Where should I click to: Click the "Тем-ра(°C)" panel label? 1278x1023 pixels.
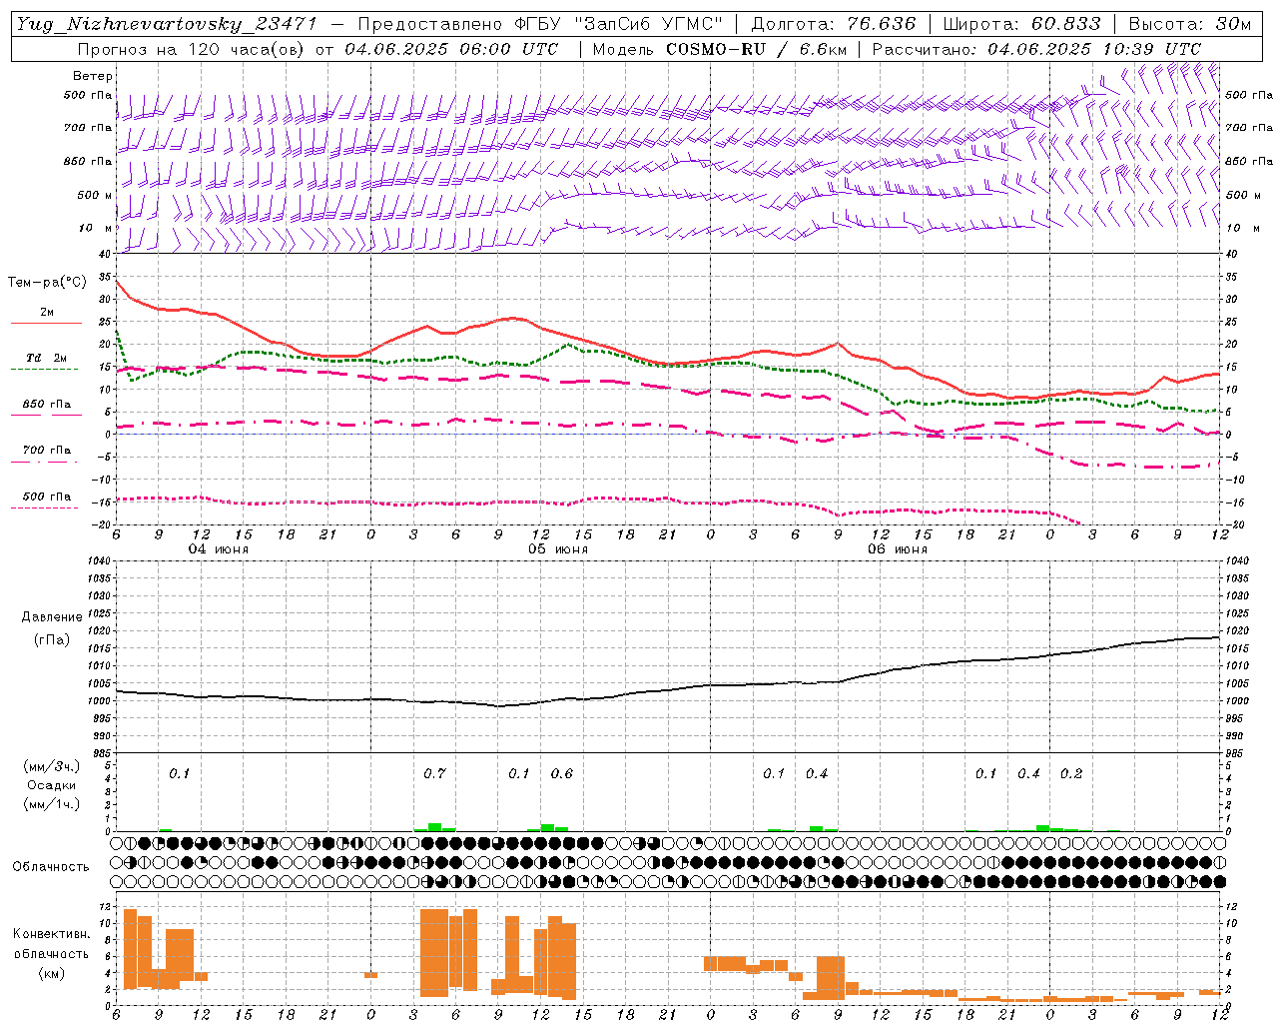coord(47,283)
